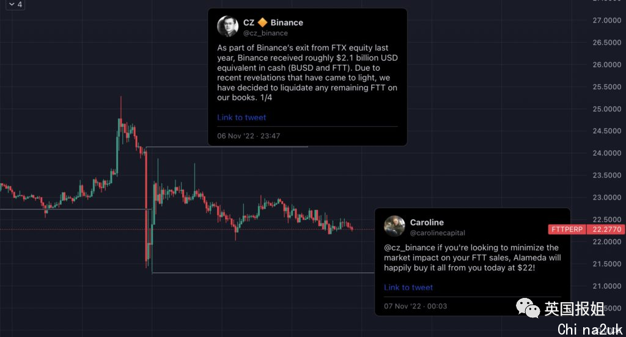Click the WeChat logo watermark icon
Viewport: 626px width, 337px height.
[528, 308]
